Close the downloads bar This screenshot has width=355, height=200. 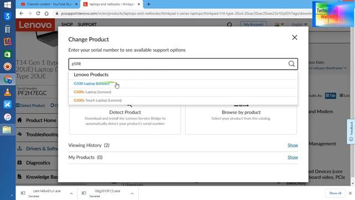(350, 193)
